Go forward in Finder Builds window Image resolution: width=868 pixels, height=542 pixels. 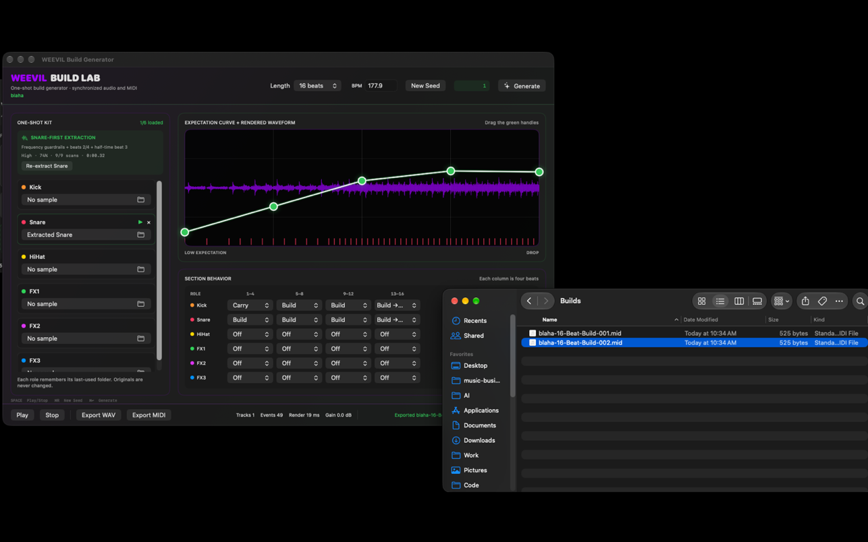tap(545, 301)
